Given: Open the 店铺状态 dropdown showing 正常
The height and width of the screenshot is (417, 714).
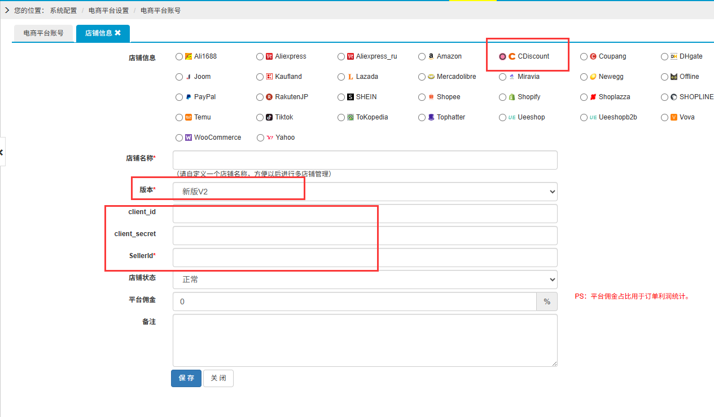Looking at the screenshot, I should tap(365, 280).
